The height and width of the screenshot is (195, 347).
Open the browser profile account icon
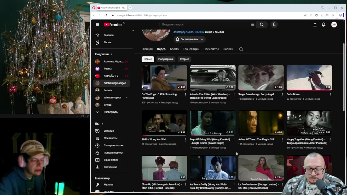point(333,15)
